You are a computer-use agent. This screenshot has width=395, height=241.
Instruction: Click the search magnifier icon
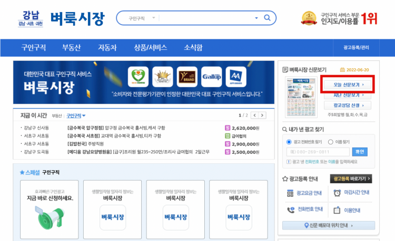pos(267,18)
